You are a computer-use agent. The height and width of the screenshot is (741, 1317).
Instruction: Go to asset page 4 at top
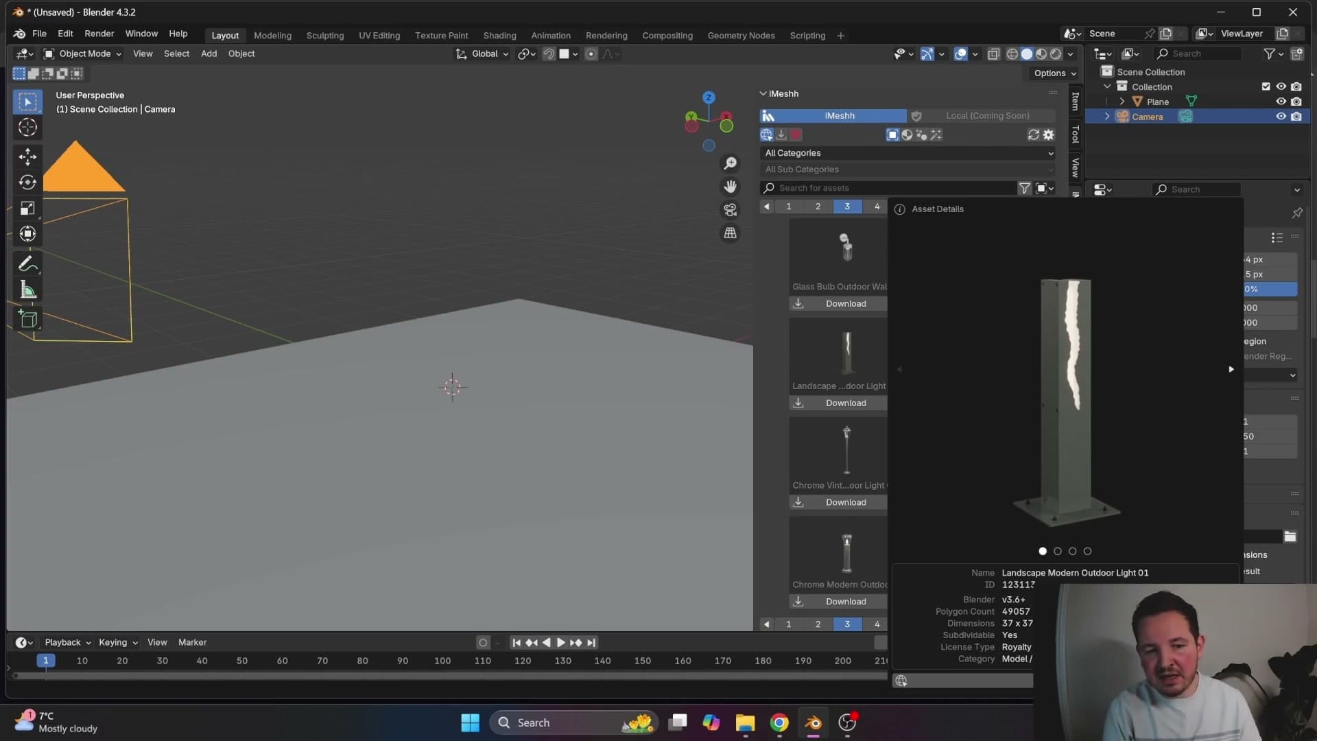tap(877, 207)
